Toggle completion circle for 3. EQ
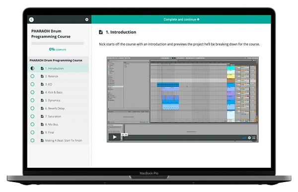 [32, 84]
